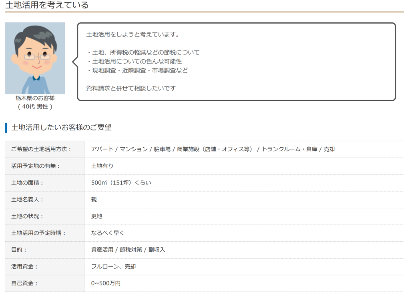
Task: Select landowner value '親'
Action: click(94, 199)
